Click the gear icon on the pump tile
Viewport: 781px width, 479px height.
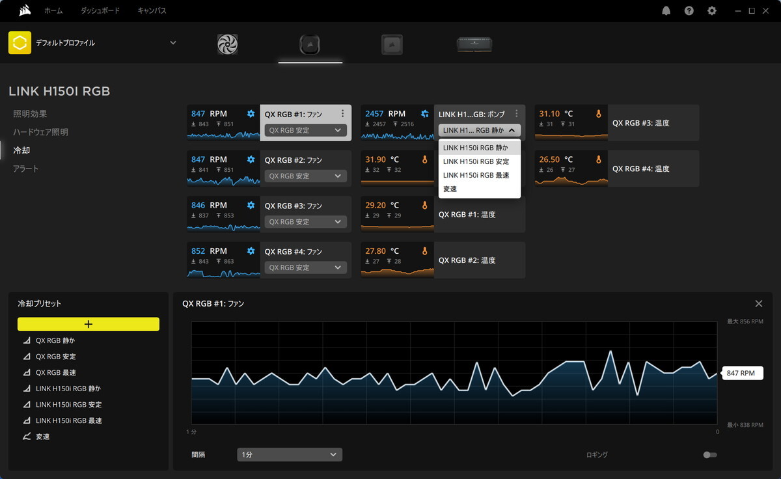[x=425, y=114]
